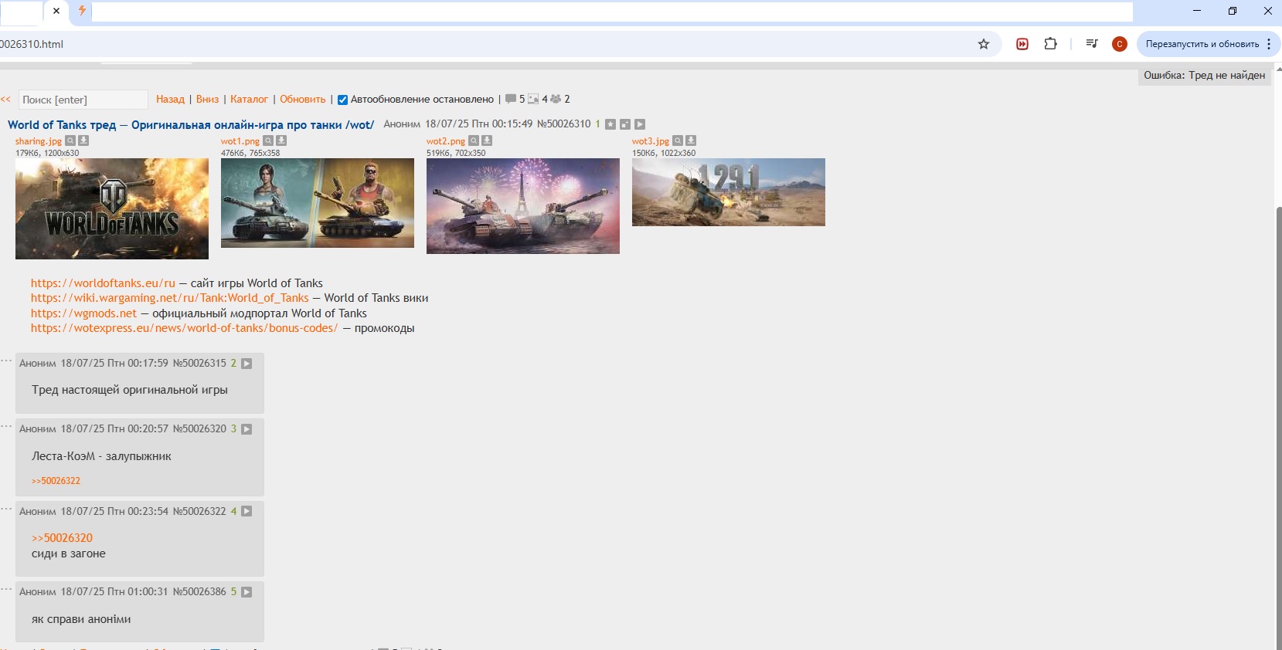
Task: Search image wot2.png via magnifier icon
Action: (474, 140)
